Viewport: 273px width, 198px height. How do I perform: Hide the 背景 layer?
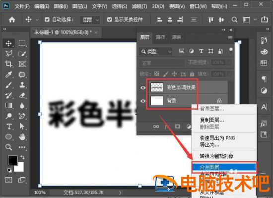(143, 101)
